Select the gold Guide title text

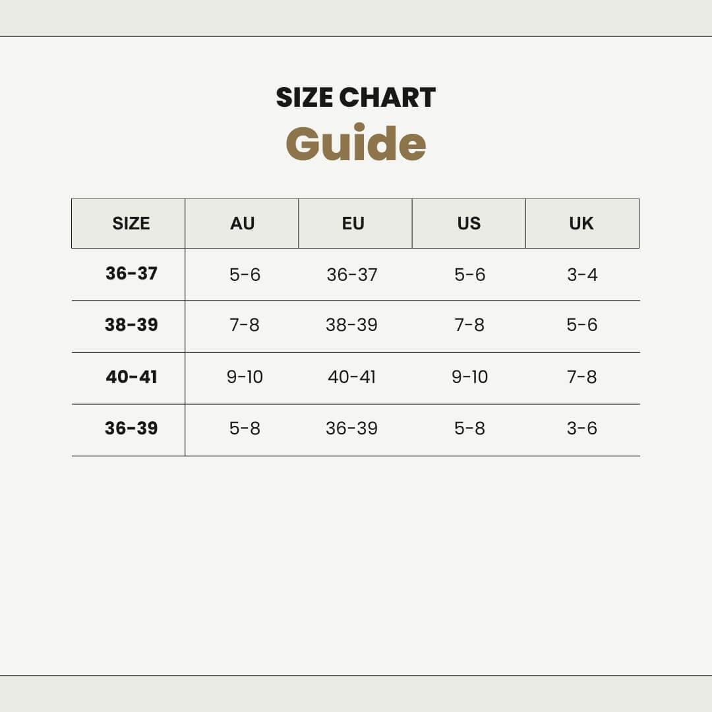(x=356, y=143)
